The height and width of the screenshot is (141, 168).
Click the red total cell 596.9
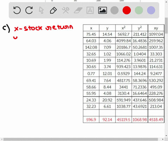(x=91, y=120)
